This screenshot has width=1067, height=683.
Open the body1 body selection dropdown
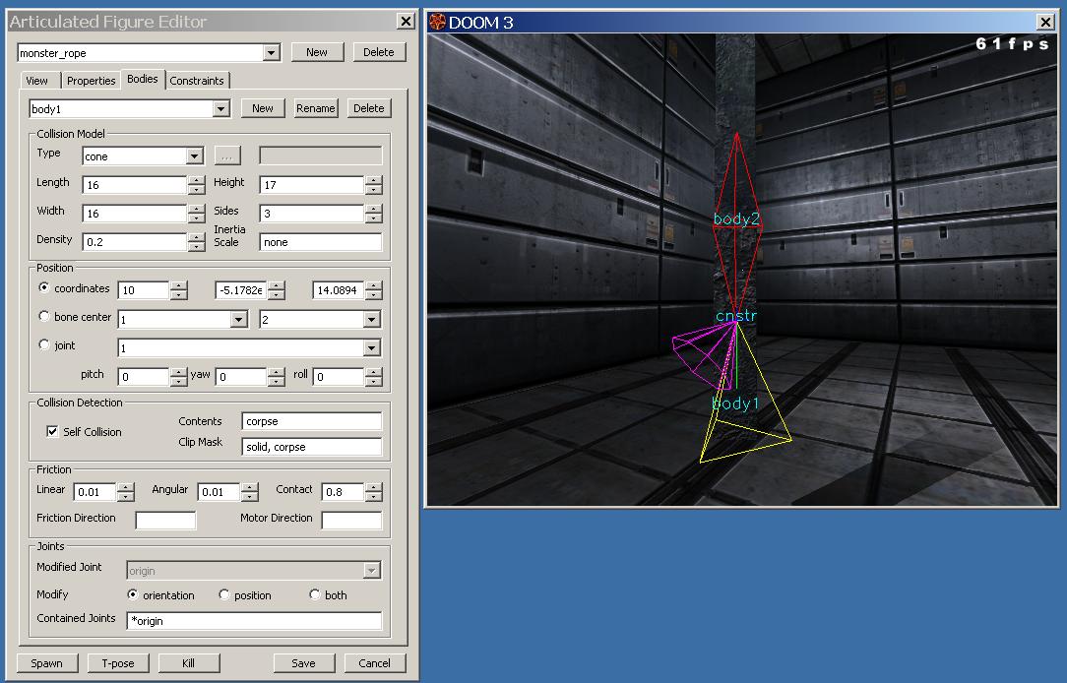point(220,109)
